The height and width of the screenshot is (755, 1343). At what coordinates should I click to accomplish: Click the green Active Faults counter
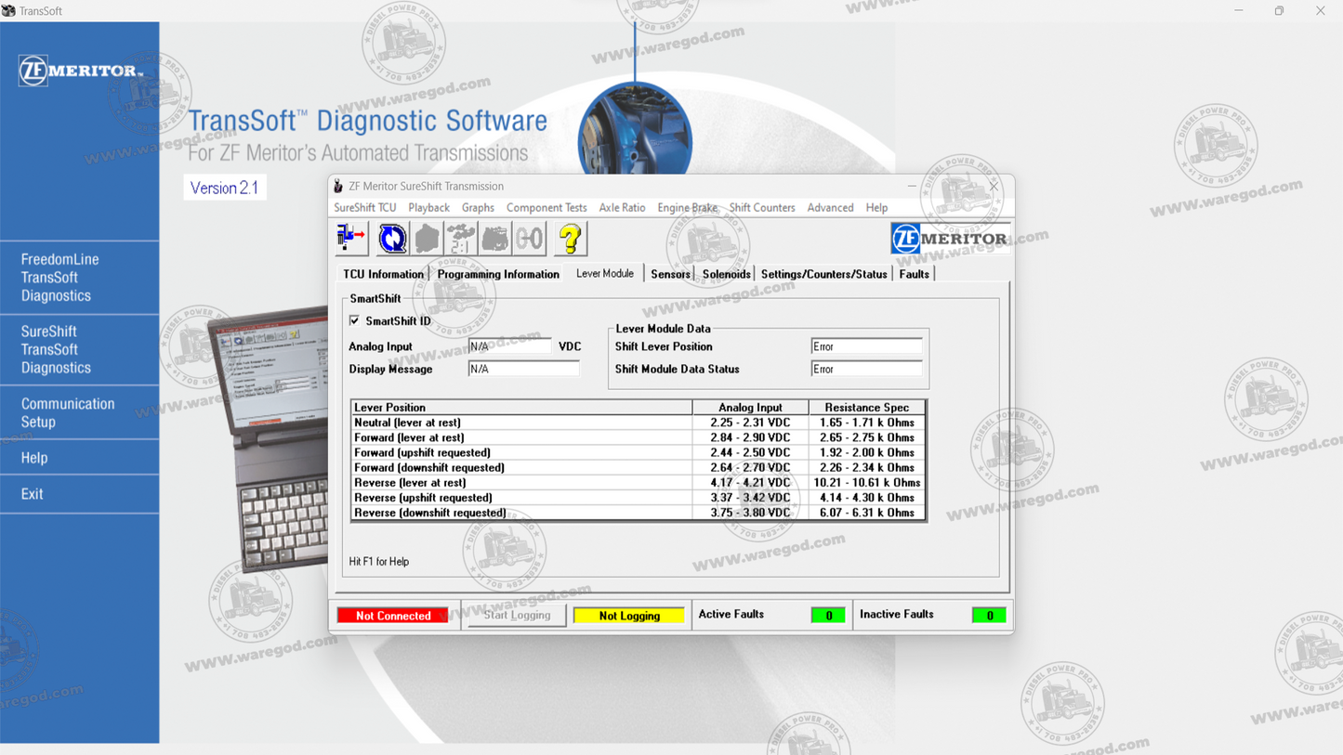827,614
